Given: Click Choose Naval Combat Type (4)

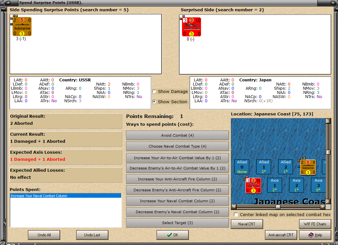Looking at the screenshot, I should point(178,146).
